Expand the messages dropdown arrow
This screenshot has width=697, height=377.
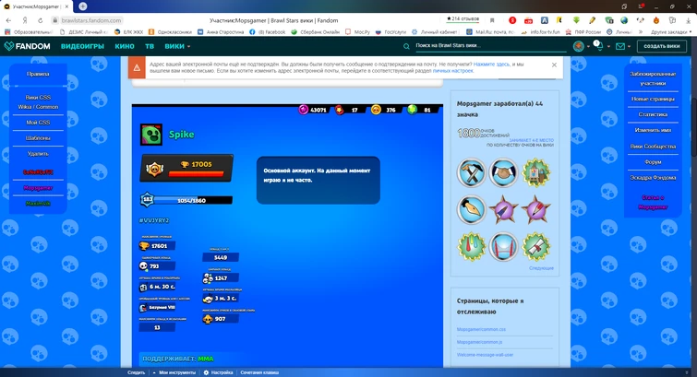(629, 47)
